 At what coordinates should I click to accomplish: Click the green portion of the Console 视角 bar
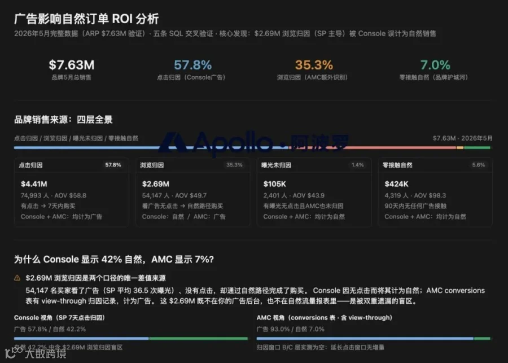pos(198,338)
